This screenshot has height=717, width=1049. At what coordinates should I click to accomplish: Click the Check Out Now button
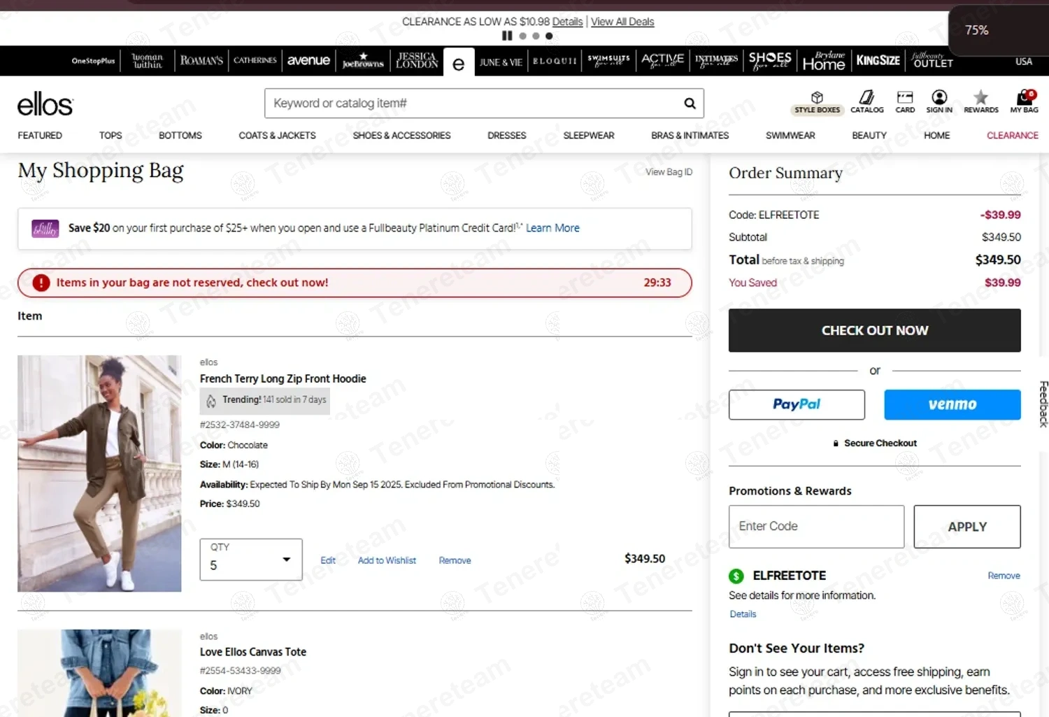coord(874,330)
